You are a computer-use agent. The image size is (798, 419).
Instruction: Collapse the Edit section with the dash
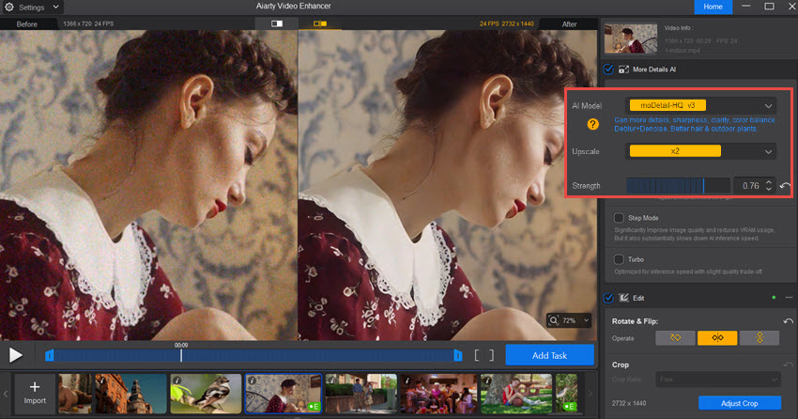tap(789, 297)
